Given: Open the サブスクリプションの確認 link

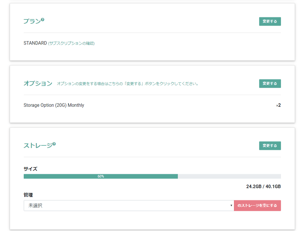Looking at the screenshot, I should 71,43.
